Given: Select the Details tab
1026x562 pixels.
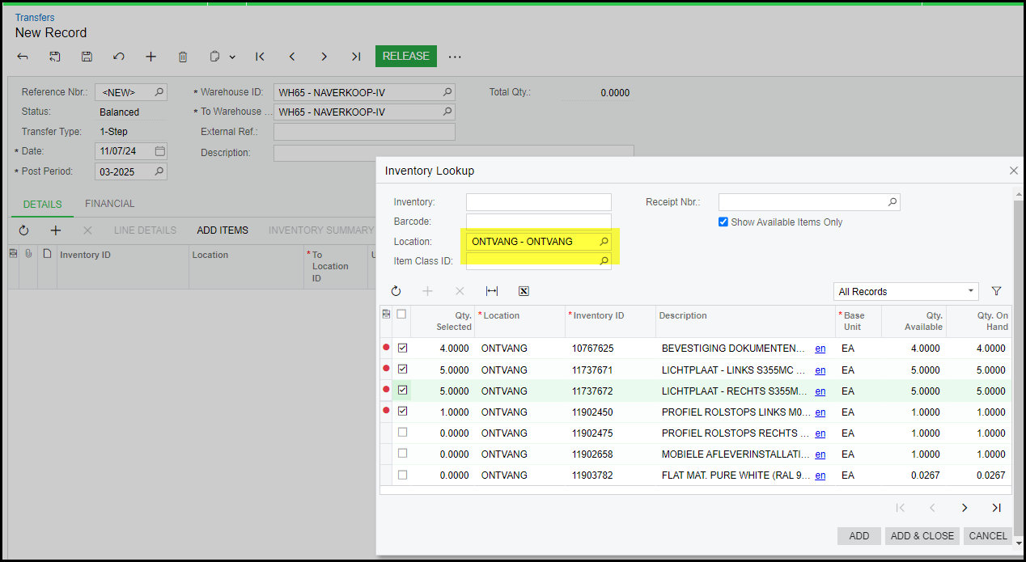Looking at the screenshot, I should pyautogui.click(x=42, y=205).
